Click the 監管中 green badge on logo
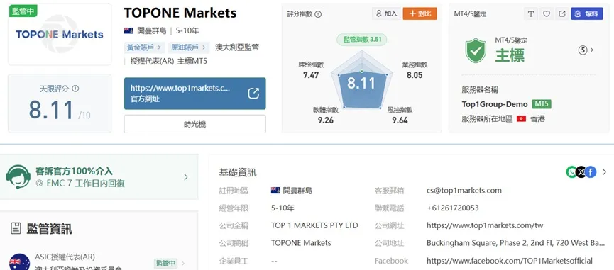Viewport: 614px width, 270px height. click(23, 11)
